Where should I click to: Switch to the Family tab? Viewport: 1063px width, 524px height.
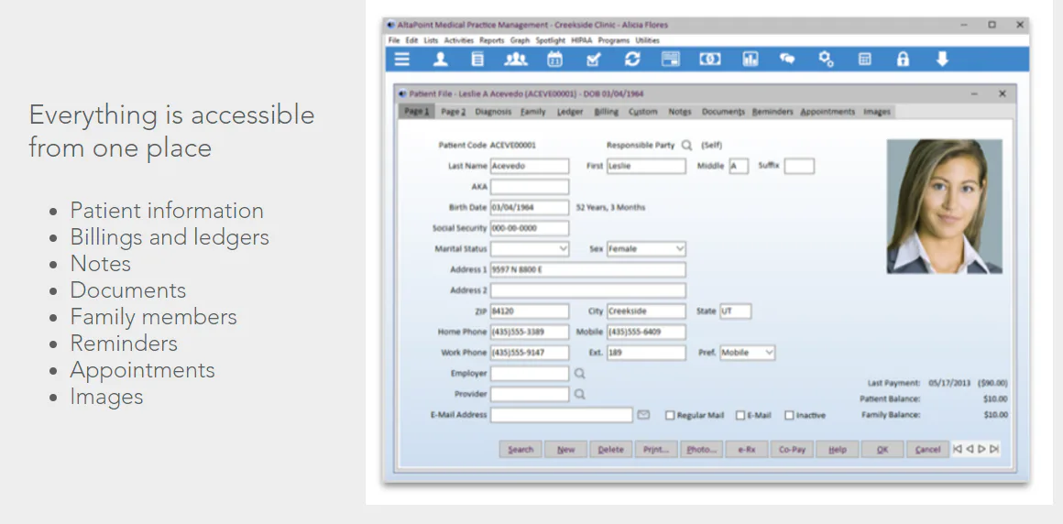(532, 112)
